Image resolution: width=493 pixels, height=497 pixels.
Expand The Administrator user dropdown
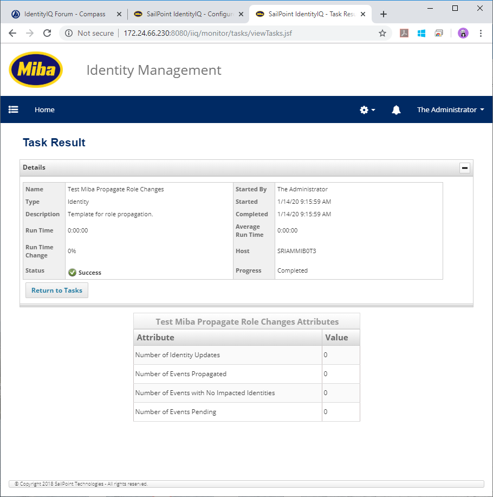450,110
